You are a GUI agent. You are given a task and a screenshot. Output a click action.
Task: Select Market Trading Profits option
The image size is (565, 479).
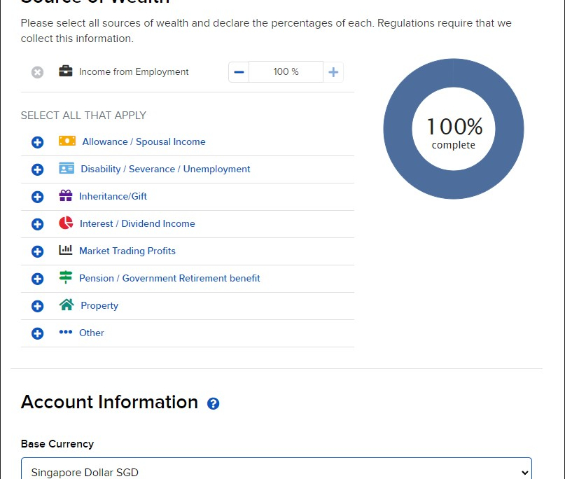pos(127,251)
